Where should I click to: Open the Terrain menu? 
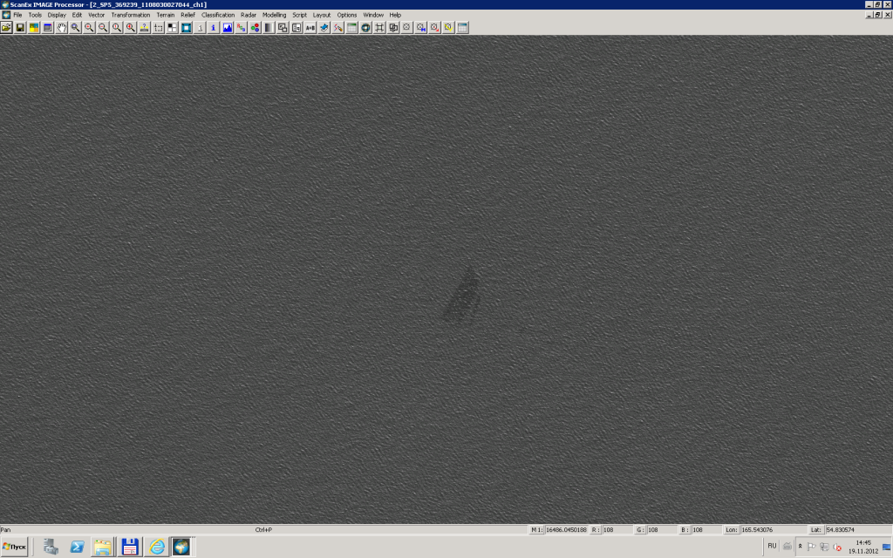point(166,15)
